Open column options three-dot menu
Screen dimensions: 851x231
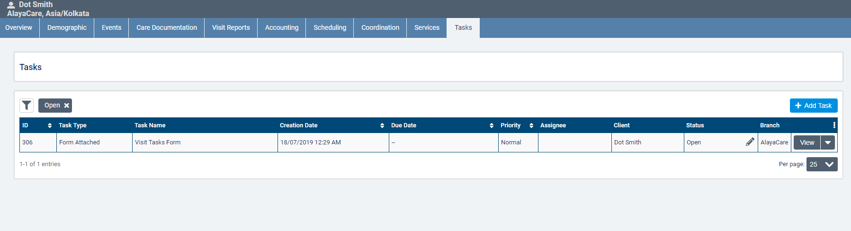click(834, 125)
